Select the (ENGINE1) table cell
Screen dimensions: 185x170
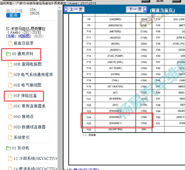click(115, 123)
